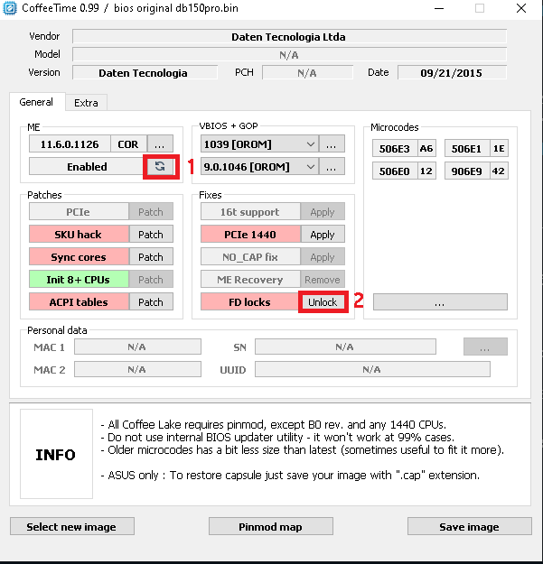This screenshot has width=543, height=564.
Task: Click browse button next to 9.0.1046 [OROM]
Action: coord(332,166)
